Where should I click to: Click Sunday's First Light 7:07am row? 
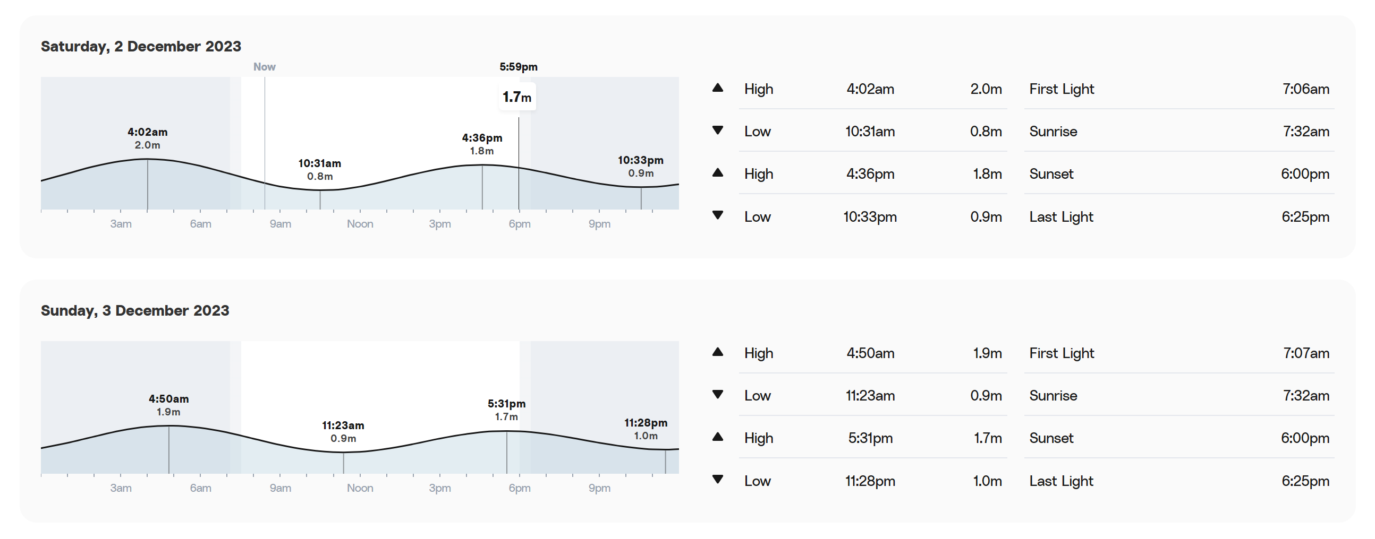[x=1179, y=353]
